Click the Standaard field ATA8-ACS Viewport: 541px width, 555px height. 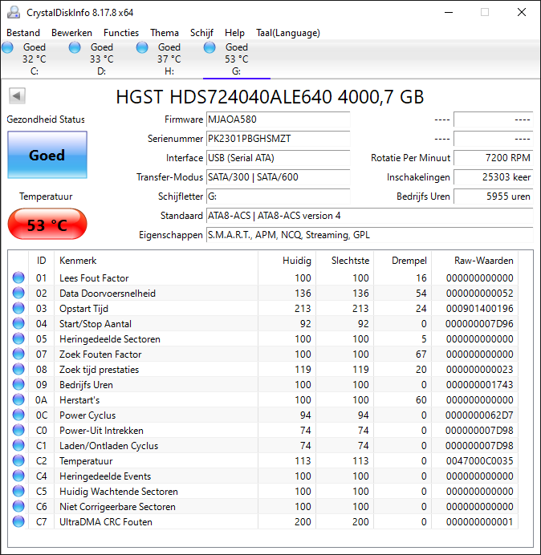tap(369, 216)
